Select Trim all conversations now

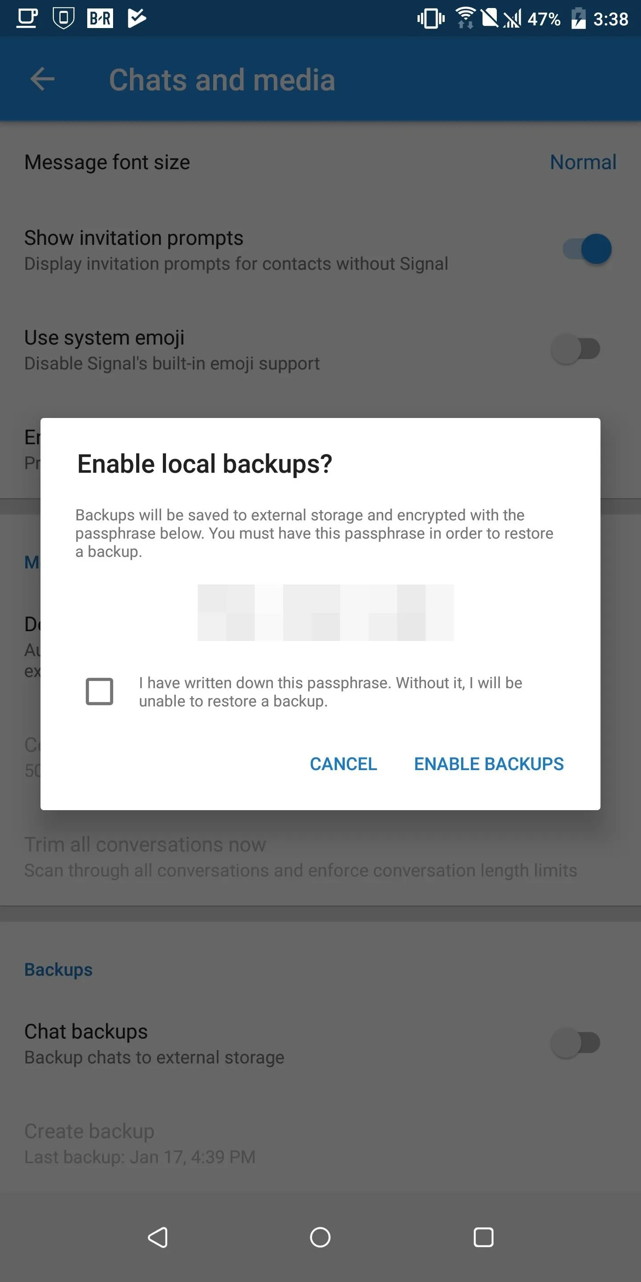320,857
